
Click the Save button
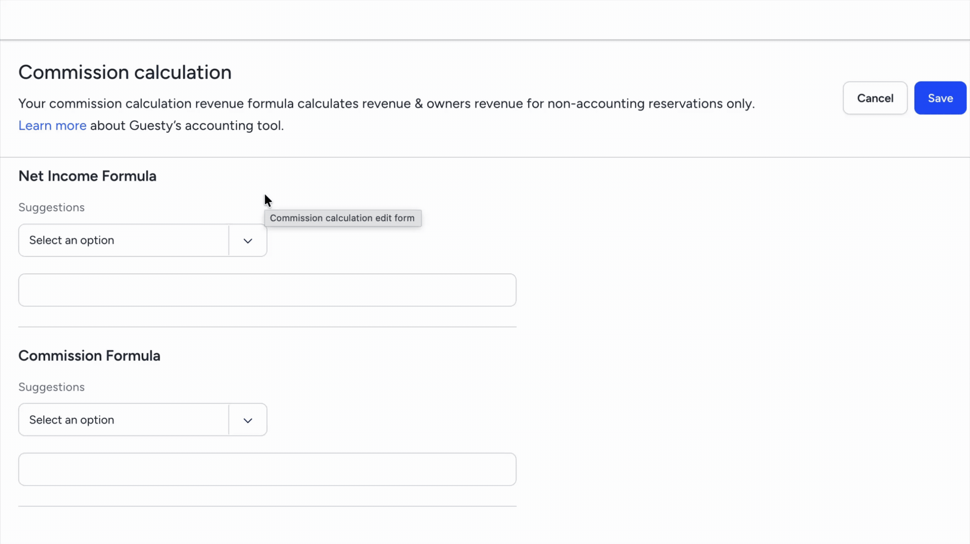click(940, 98)
